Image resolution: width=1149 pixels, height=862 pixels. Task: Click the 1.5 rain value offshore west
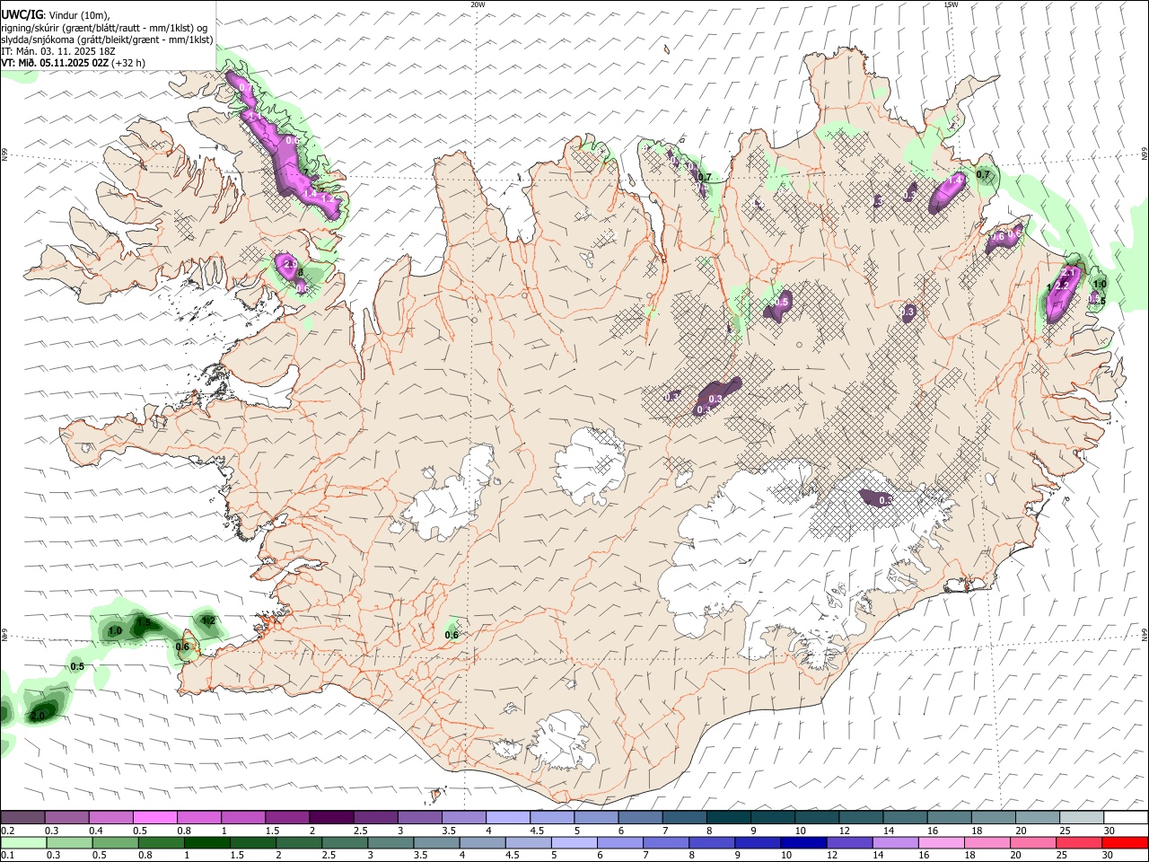coord(143,622)
